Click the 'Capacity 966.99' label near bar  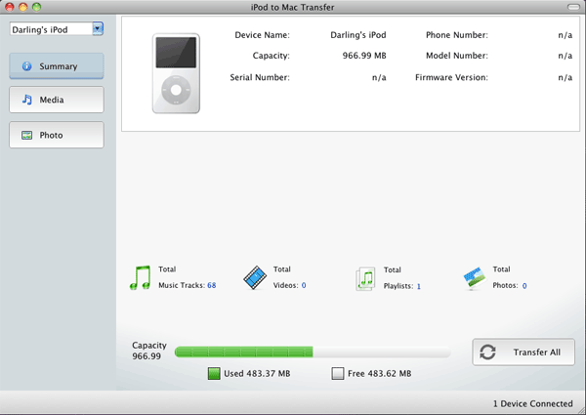pyautogui.click(x=149, y=351)
